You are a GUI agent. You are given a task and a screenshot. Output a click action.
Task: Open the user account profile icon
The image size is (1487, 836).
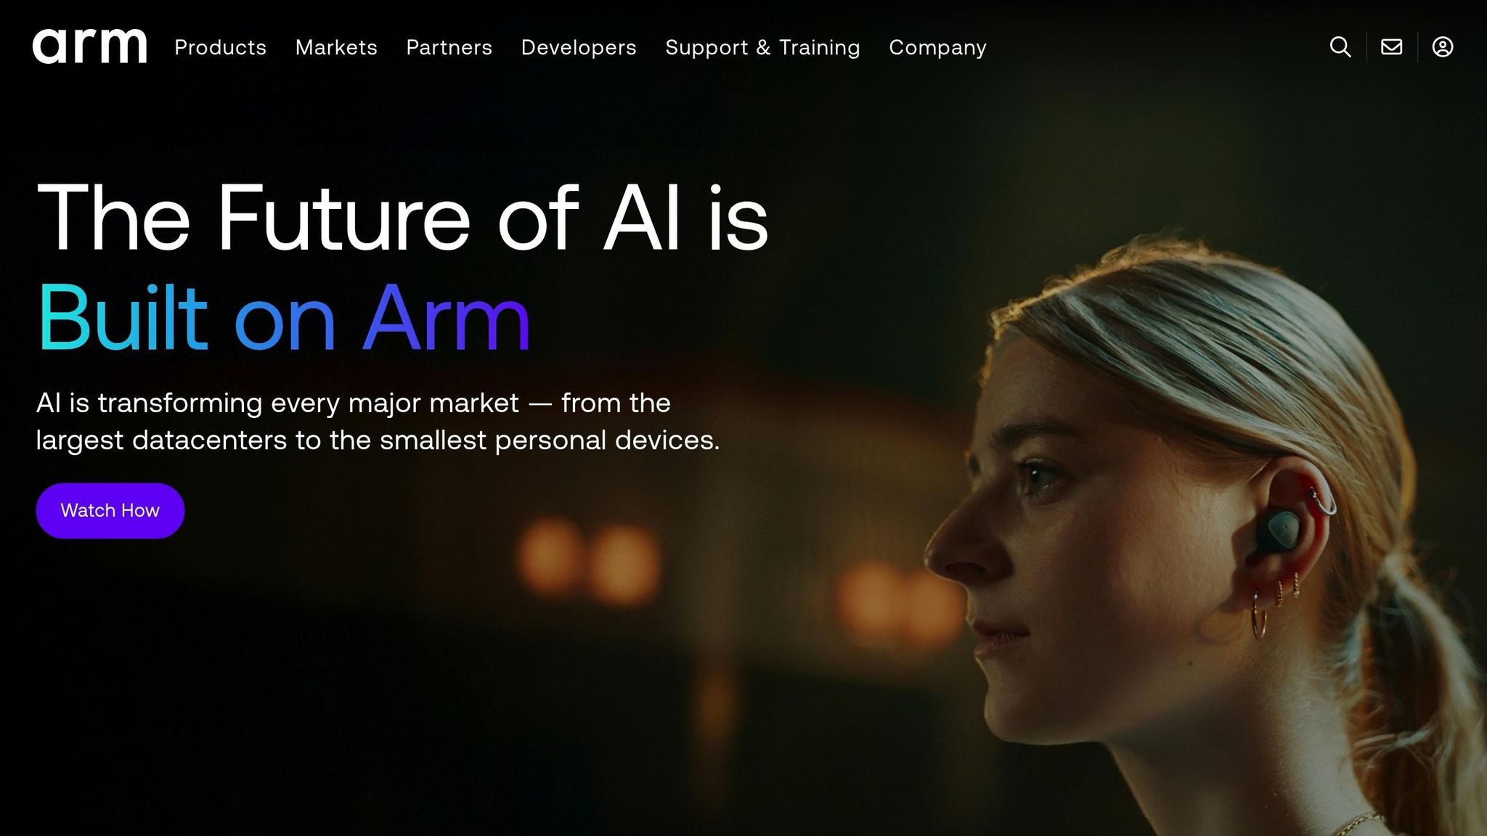[x=1442, y=47]
